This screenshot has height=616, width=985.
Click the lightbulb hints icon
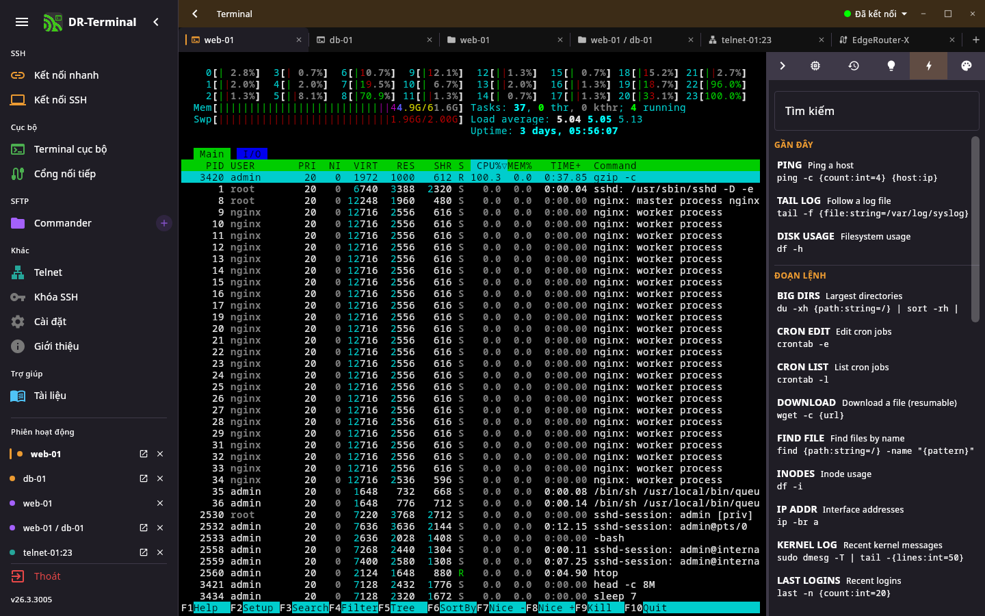tap(891, 66)
